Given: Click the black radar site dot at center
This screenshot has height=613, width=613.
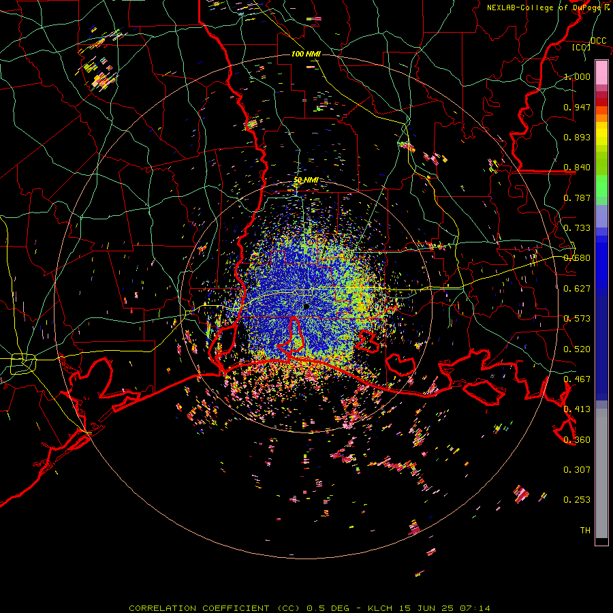Looking at the screenshot, I should 306,306.
